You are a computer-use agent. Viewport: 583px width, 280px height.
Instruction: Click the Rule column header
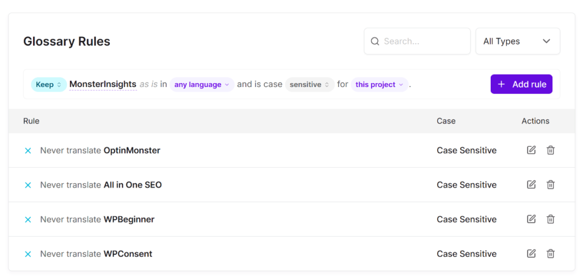pyautogui.click(x=31, y=121)
